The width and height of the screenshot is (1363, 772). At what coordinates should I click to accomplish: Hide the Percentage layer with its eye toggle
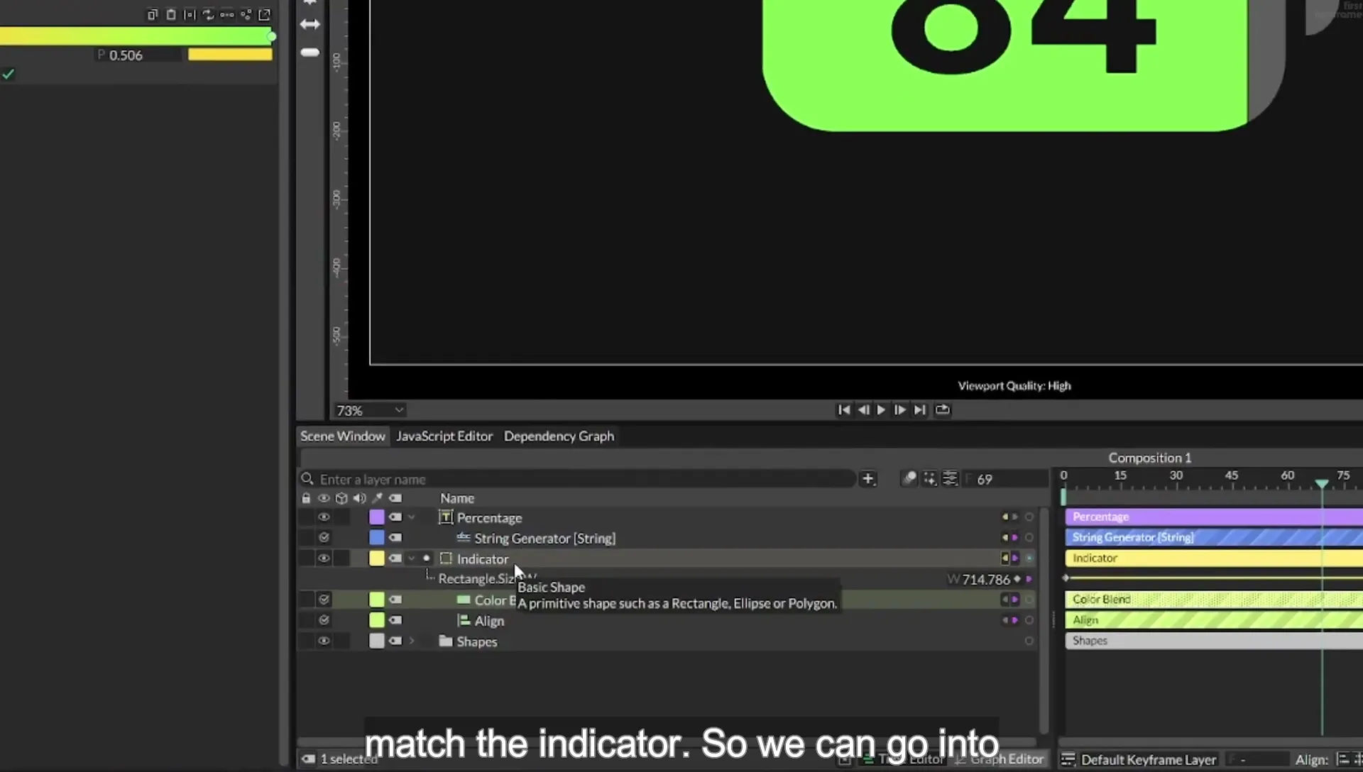[x=324, y=517]
